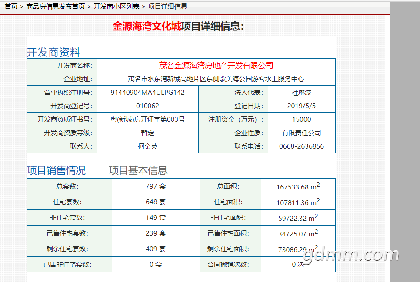This screenshot has width=420, height=282.
Task: Click the 住宅面积 label cell
Action: click(x=230, y=202)
